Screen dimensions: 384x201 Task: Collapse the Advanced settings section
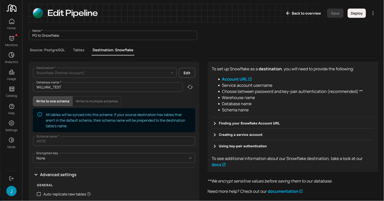coord(55,175)
